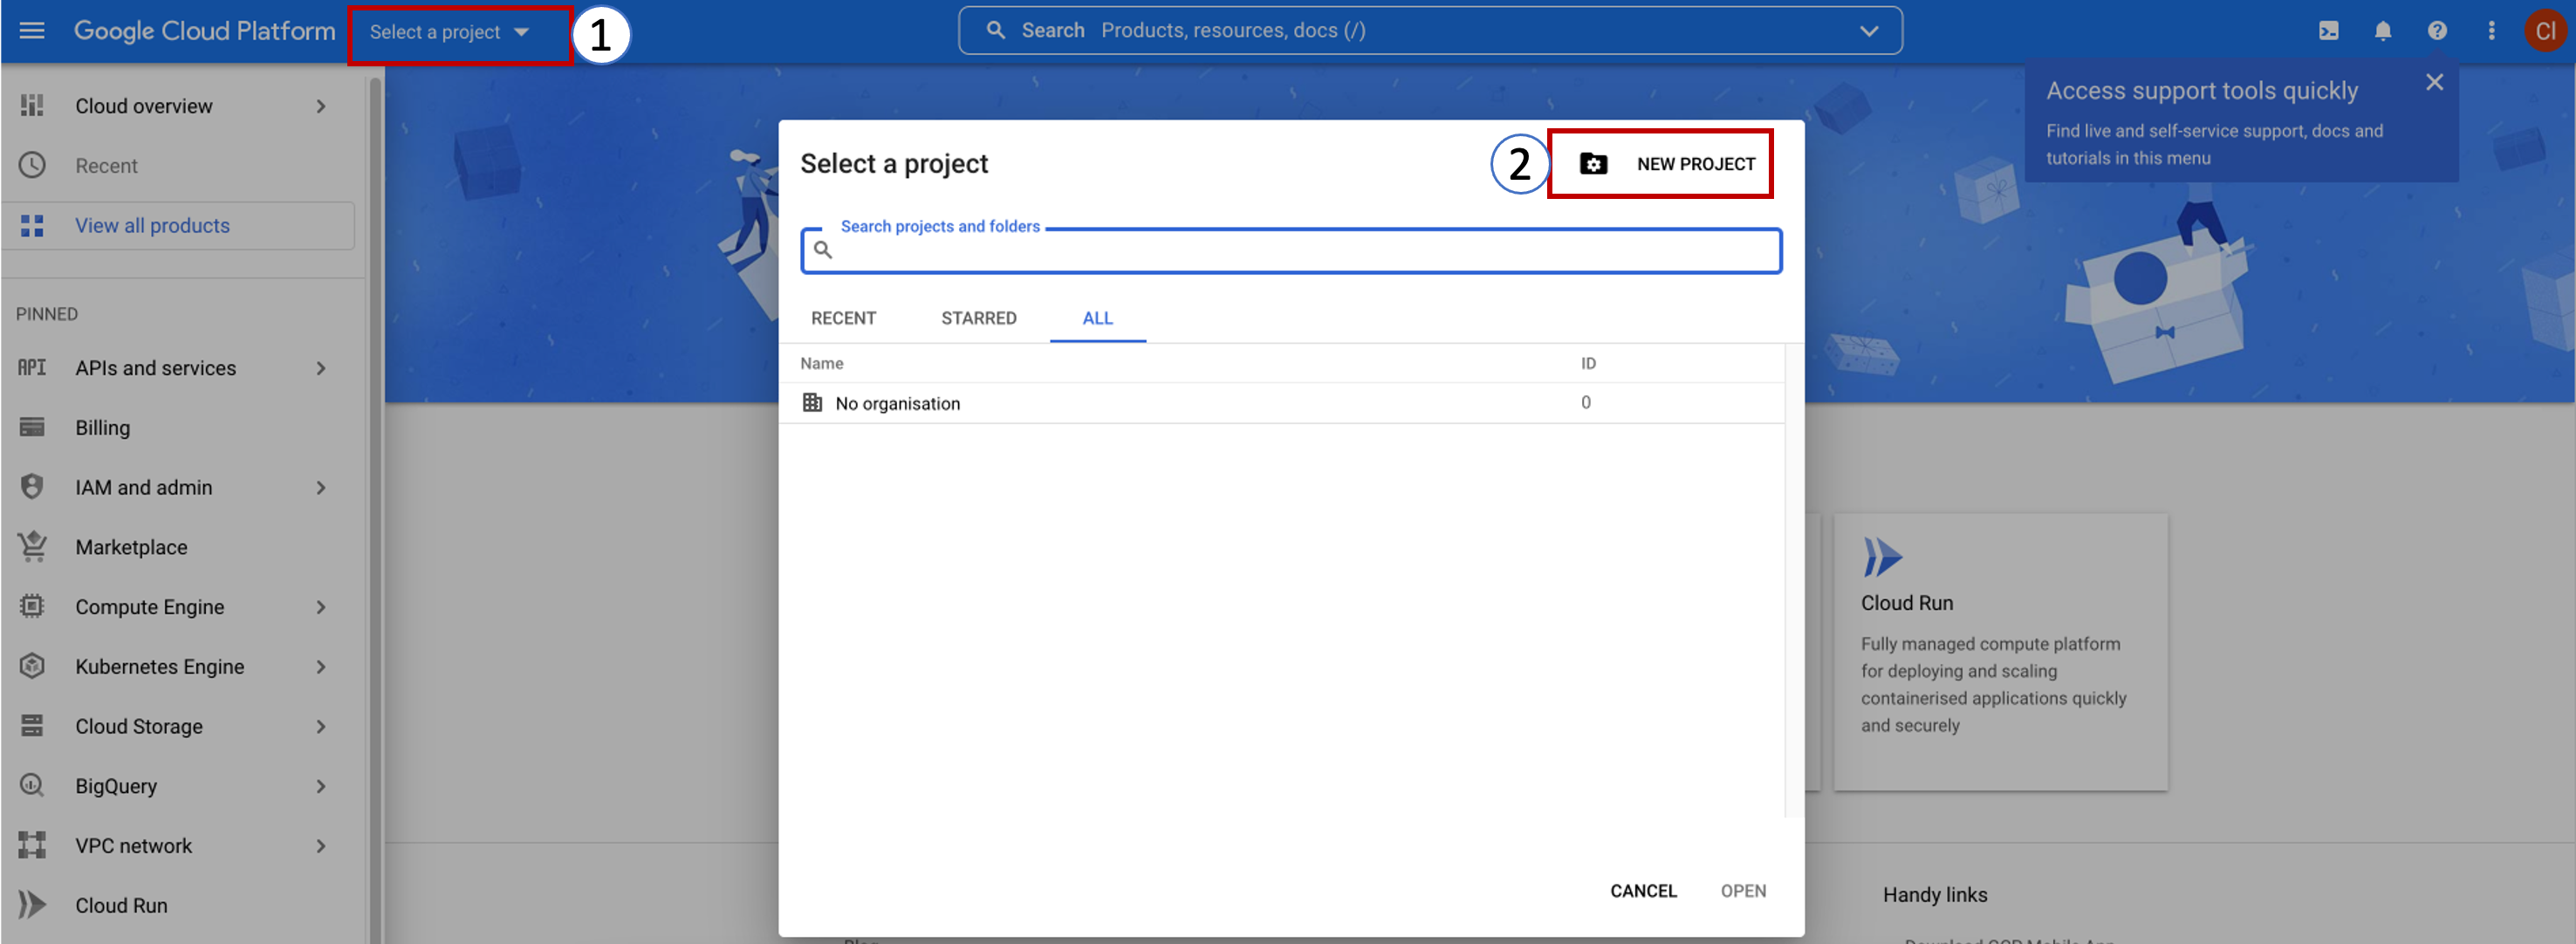Click the IAM shield icon
This screenshot has width=2576, height=944.
click(32, 487)
